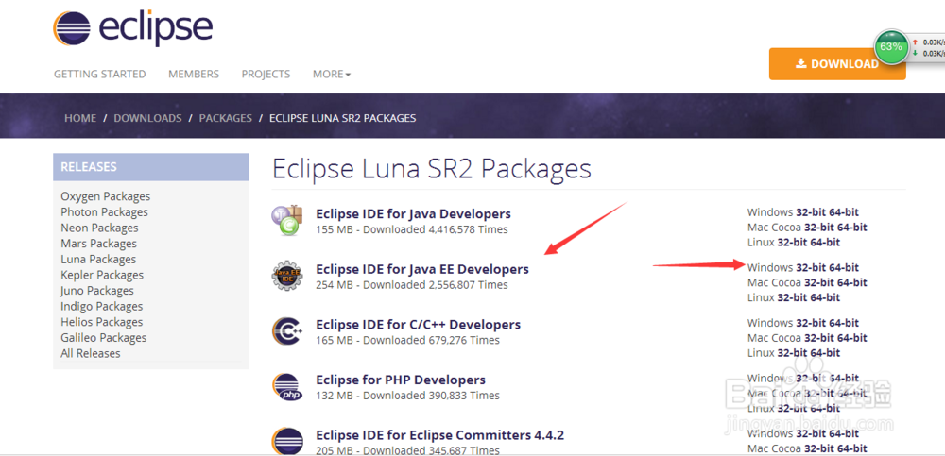The height and width of the screenshot is (456, 945).
Task: Click the RELEASES sidebar header
Action: coord(150,167)
